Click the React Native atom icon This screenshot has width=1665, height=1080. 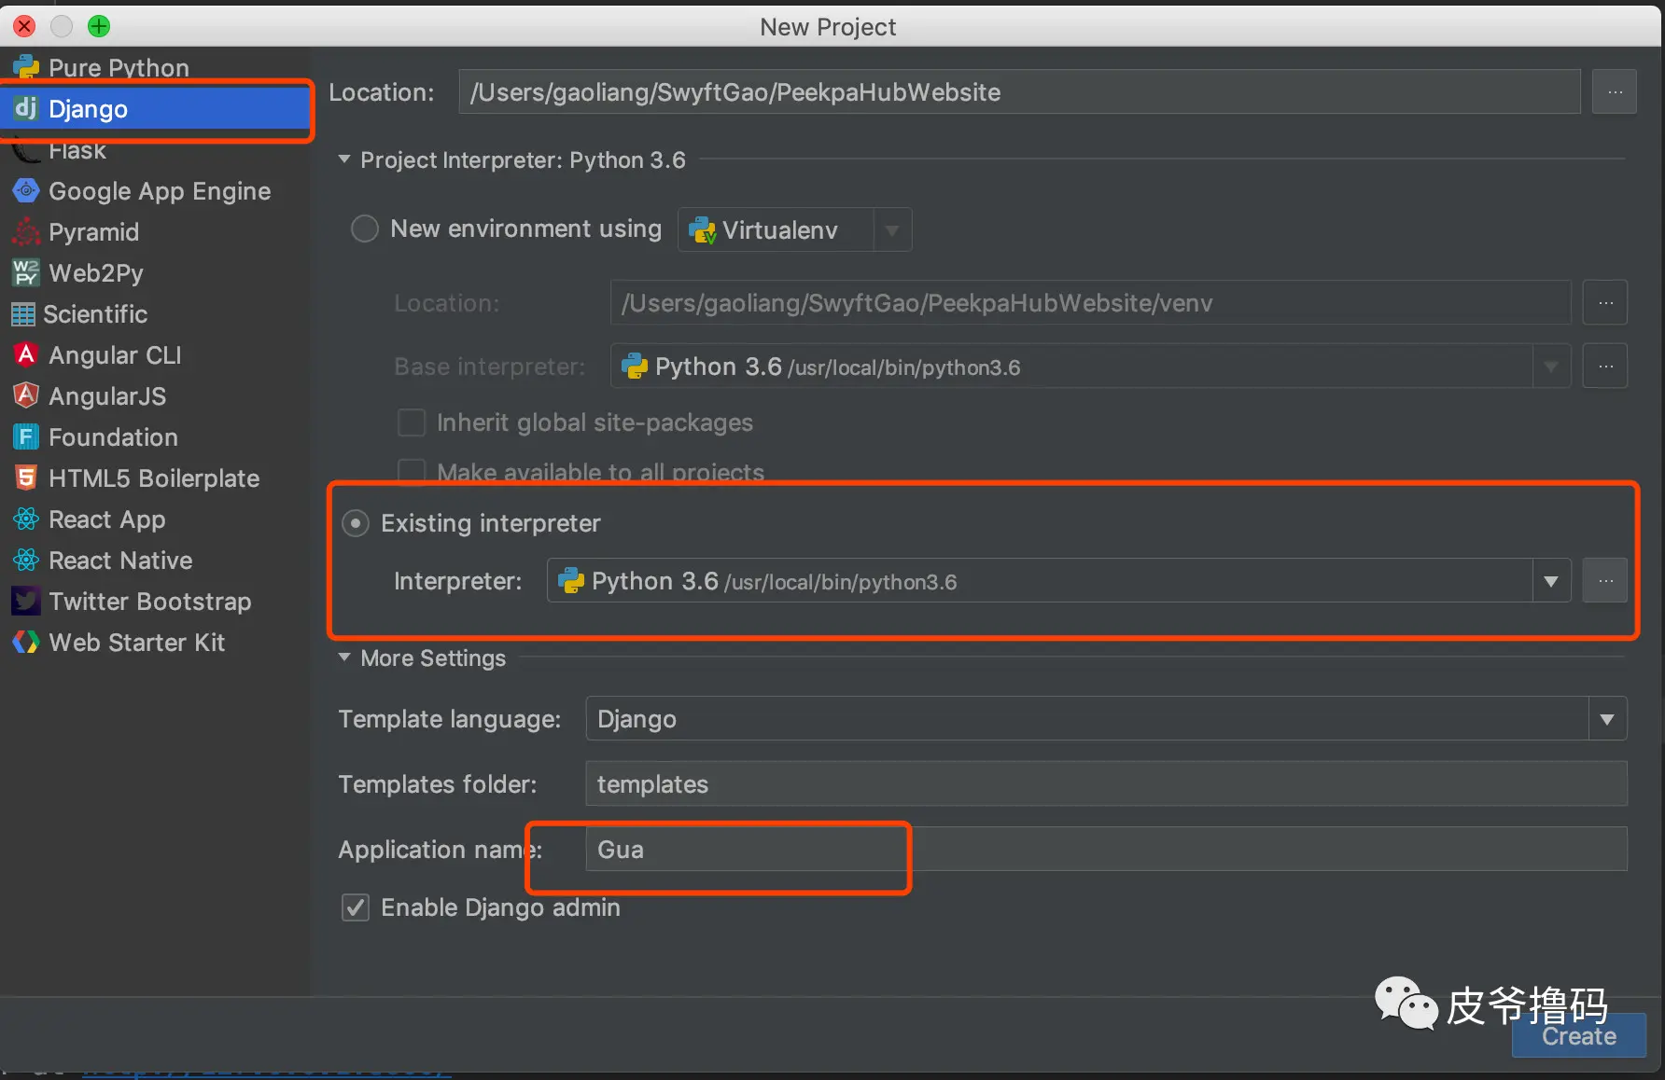coord(26,560)
